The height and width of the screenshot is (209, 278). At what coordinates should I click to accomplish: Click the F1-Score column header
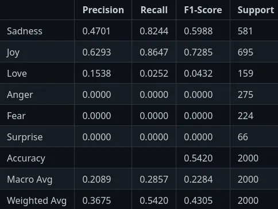click(203, 10)
